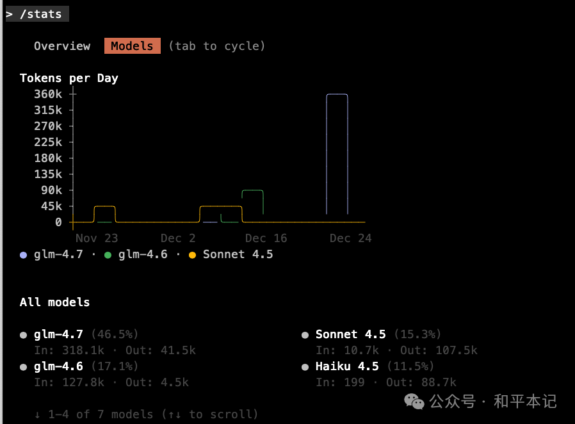Click the 360k axis label
575x424 pixels.
[48, 94]
